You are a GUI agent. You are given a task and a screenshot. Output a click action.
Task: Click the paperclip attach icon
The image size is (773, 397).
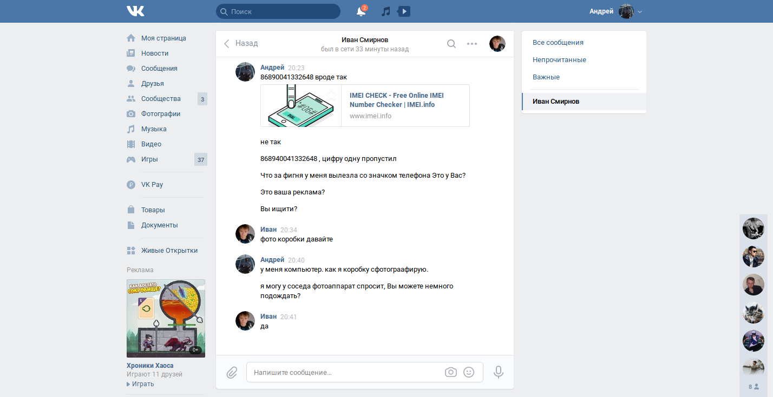click(x=232, y=372)
